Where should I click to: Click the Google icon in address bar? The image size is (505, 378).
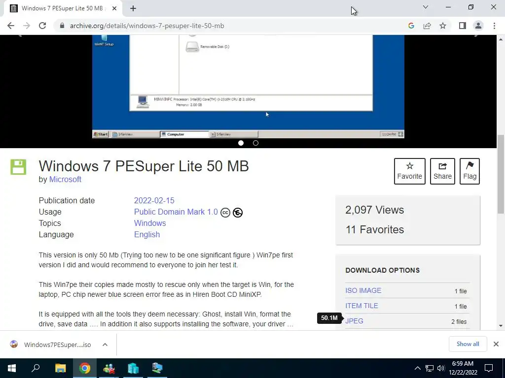[x=411, y=26]
